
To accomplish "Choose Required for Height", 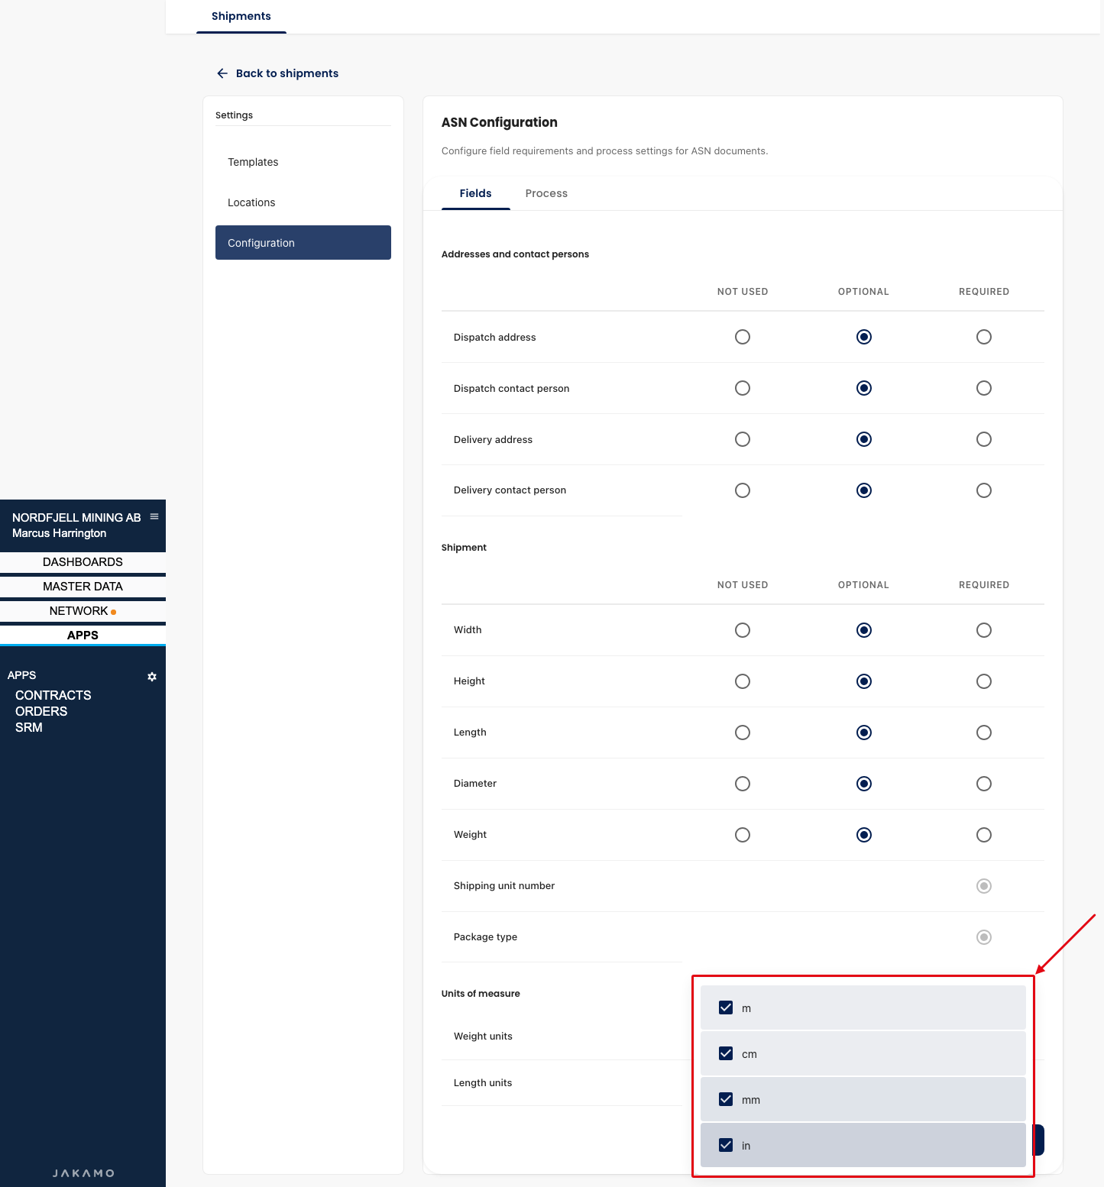I will click(984, 681).
